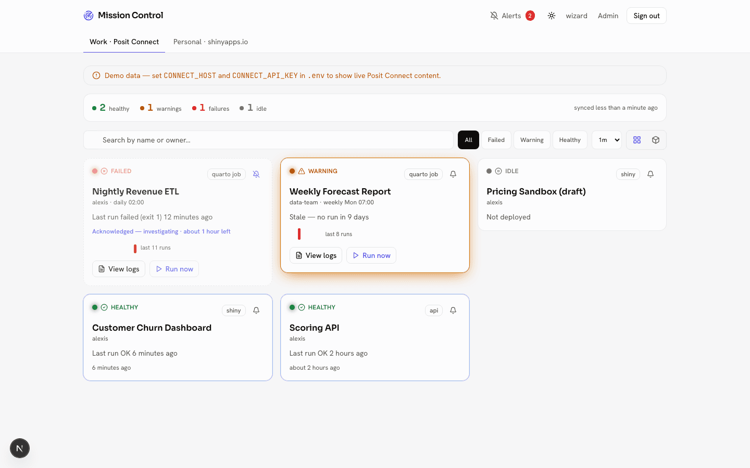Toggle bell on Customer Churn Dashboard card

click(256, 310)
